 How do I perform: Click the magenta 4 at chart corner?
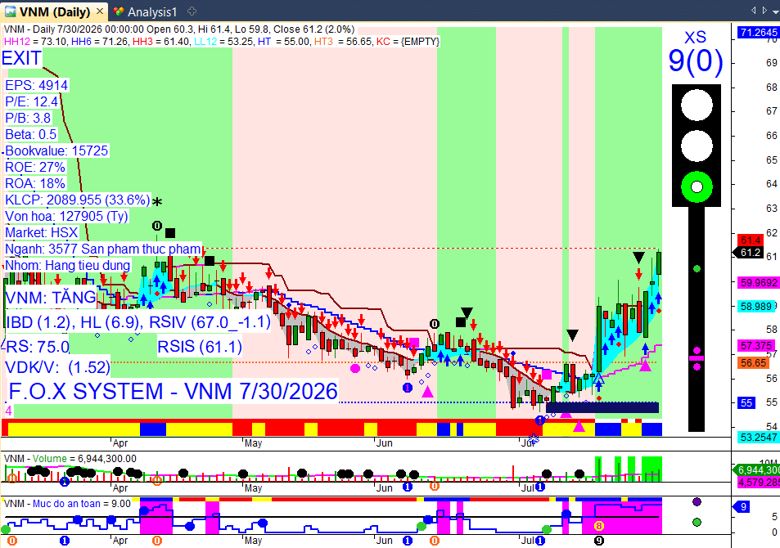(x=8, y=411)
